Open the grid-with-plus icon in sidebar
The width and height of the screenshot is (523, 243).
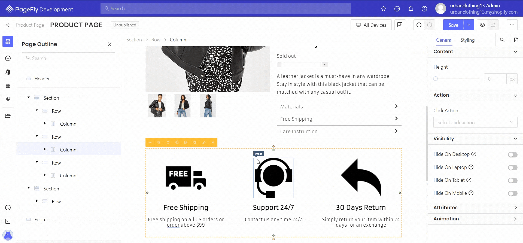tap(8, 99)
